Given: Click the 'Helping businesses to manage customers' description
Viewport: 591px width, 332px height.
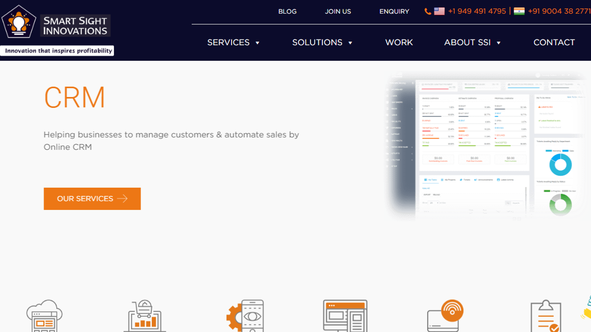Looking at the screenshot, I should [171, 141].
